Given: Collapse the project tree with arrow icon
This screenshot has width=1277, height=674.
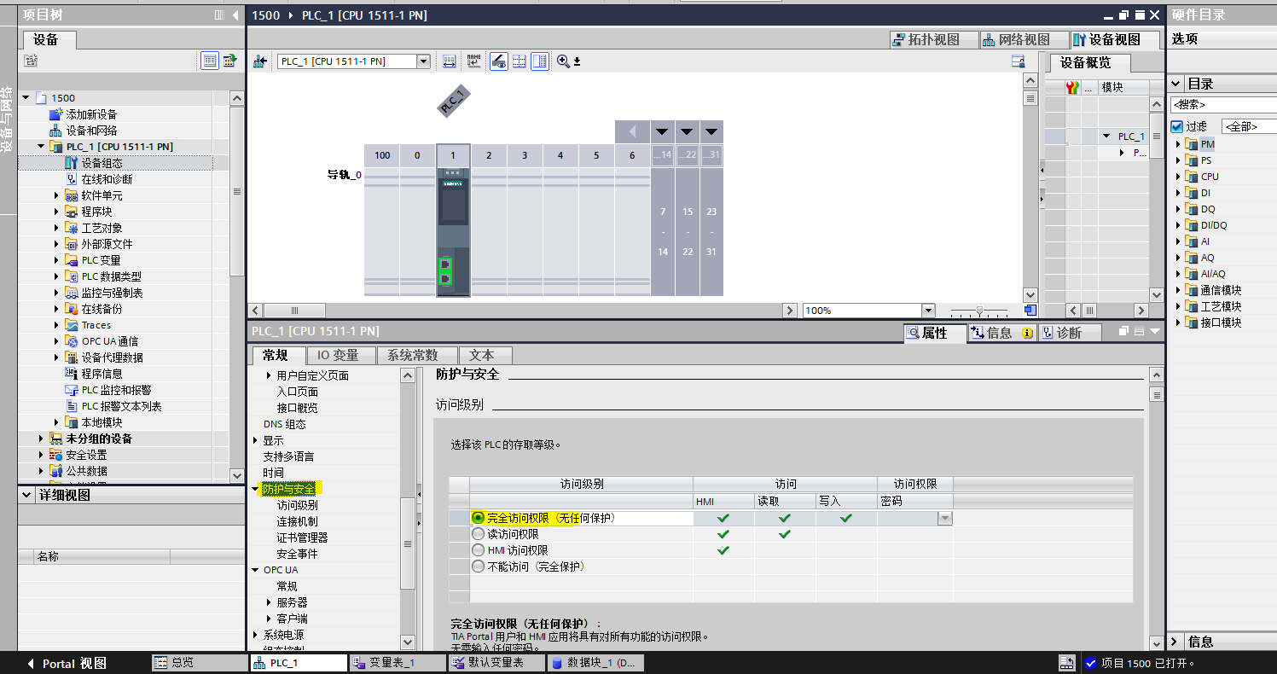Looking at the screenshot, I should coord(235,15).
